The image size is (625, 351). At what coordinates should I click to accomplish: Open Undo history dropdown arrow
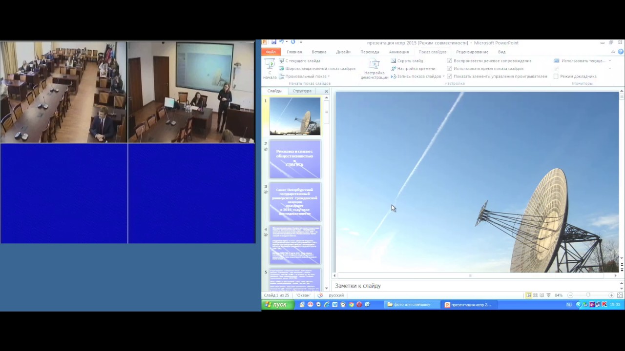tap(287, 42)
